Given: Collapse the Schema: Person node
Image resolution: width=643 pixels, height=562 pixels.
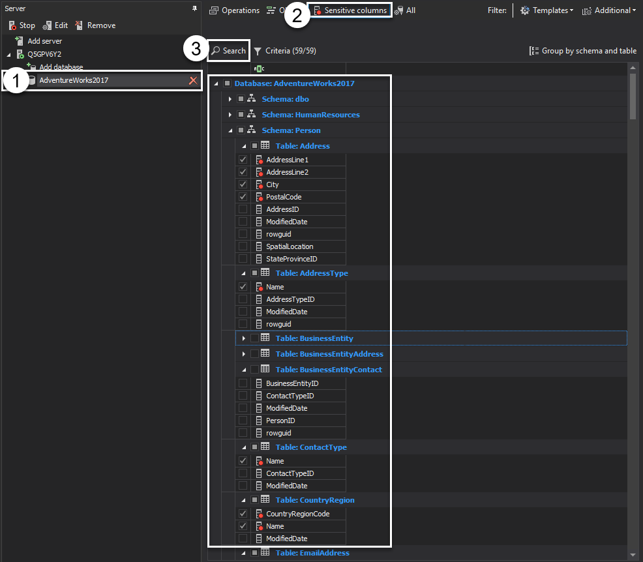Looking at the screenshot, I should click(x=230, y=130).
